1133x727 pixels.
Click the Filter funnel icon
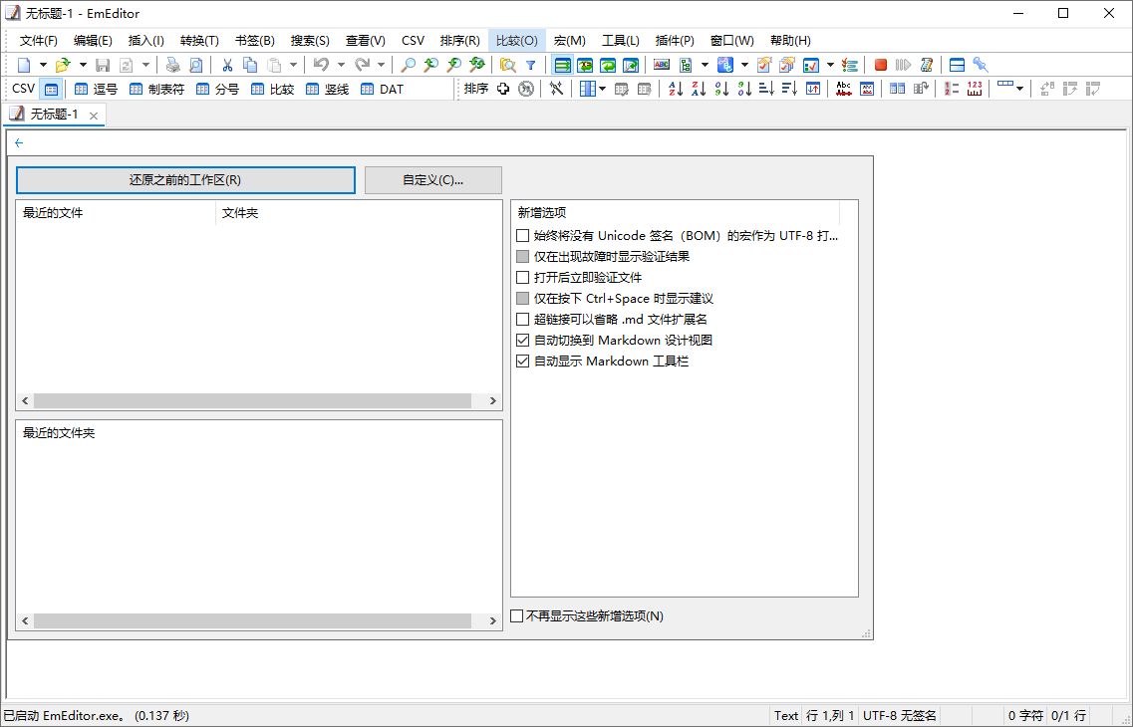pyautogui.click(x=530, y=65)
